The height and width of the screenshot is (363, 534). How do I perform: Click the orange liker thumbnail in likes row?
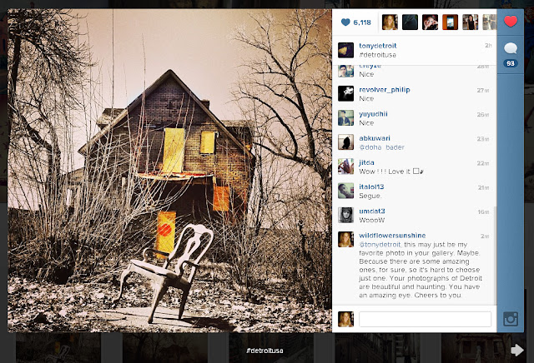pyautogui.click(x=450, y=22)
